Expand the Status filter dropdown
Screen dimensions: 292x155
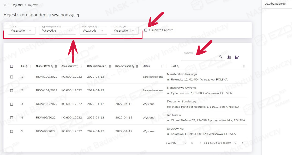(x=30, y=31)
